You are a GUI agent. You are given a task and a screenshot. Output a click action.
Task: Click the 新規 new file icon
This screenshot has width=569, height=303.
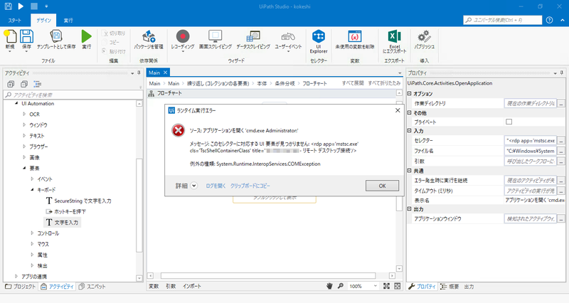[10, 37]
